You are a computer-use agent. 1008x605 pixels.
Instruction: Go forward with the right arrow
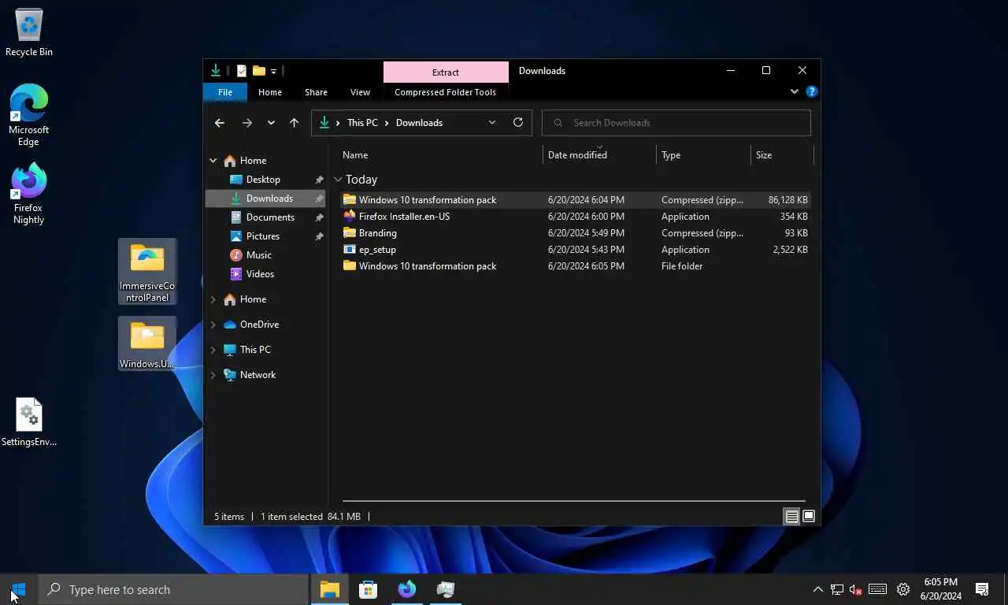point(246,123)
